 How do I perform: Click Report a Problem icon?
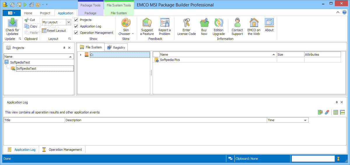(x=164, y=22)
